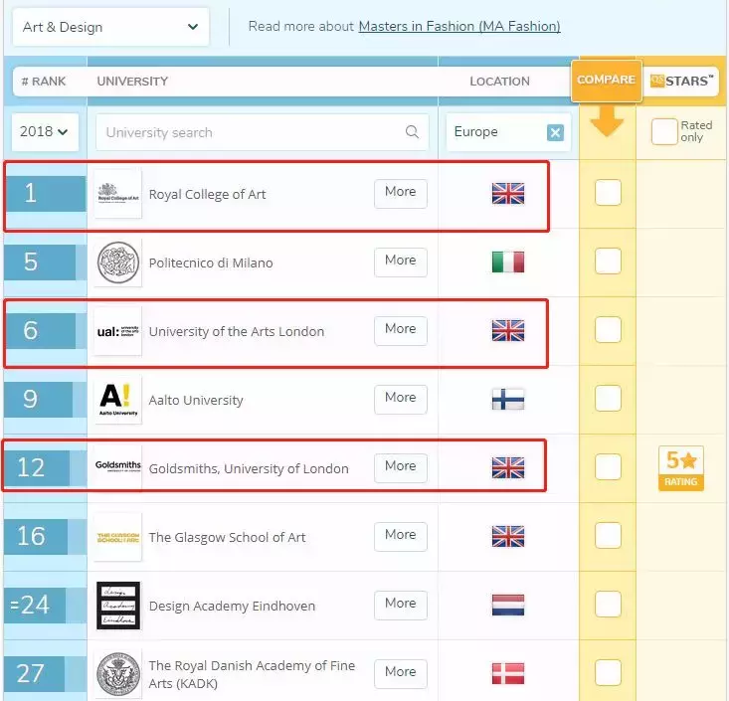Open The Glasgow School of Art link

point(227,537)
